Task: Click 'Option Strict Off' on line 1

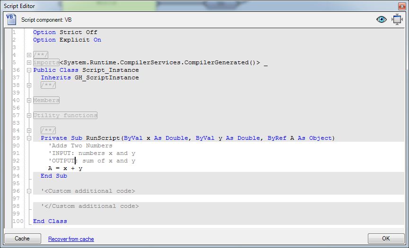Action: [65, 32]
